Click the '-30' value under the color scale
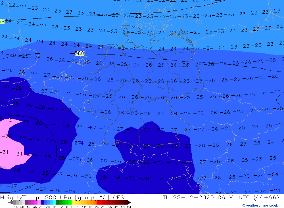This screenshot has height=208, width=284. (x=40, y=207)
